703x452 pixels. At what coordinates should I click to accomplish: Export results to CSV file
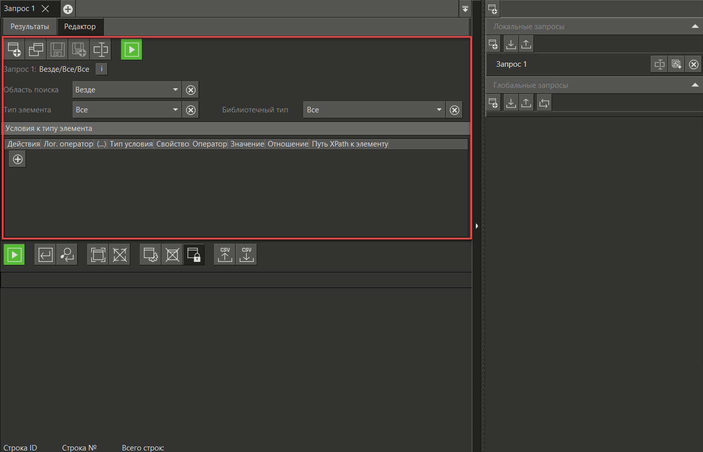point(225,255)
